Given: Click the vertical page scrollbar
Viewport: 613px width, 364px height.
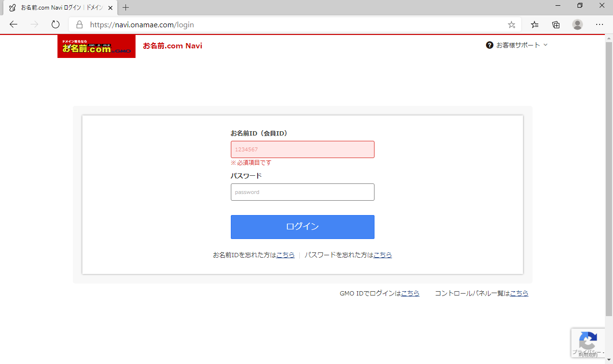Looking at the screenshot, I should pyautogui.click(x=609, y=180).
